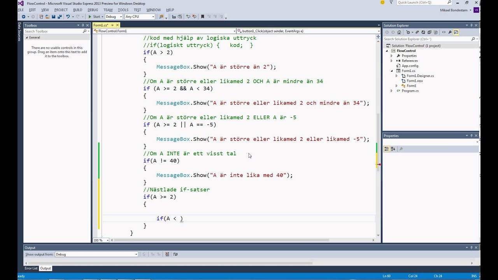Screen dimensions: 498x280
Task: Click the Navigate Backward toolbar arrow
Action: tap(23, 17)
